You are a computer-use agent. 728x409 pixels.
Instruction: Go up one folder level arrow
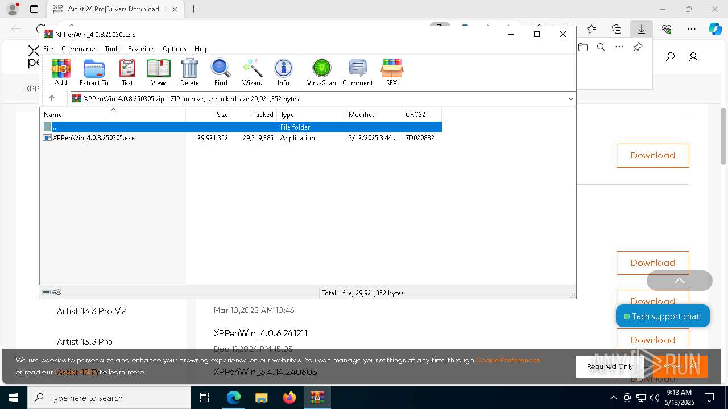coord(52,98)
